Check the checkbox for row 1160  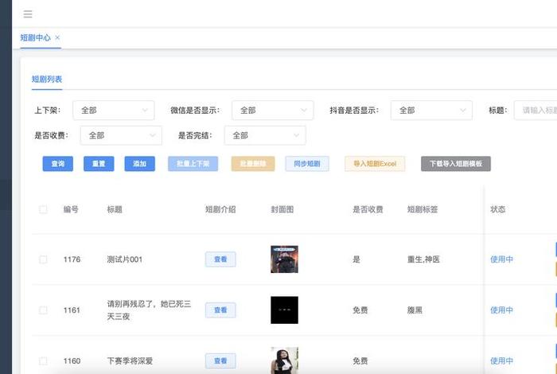pyautogui.click(x=43, y=360)
